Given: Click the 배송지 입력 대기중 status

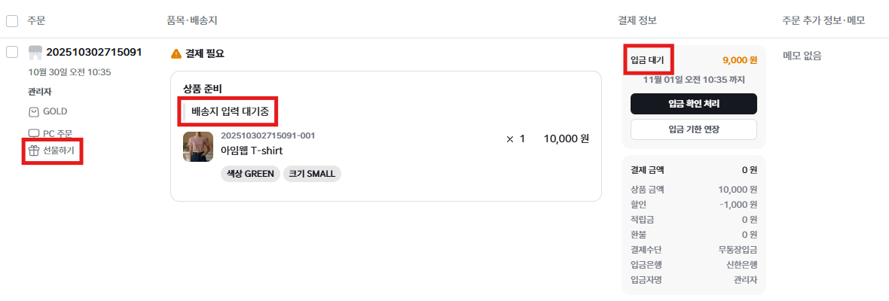Looking at the screenshot, I should point(230,112).
